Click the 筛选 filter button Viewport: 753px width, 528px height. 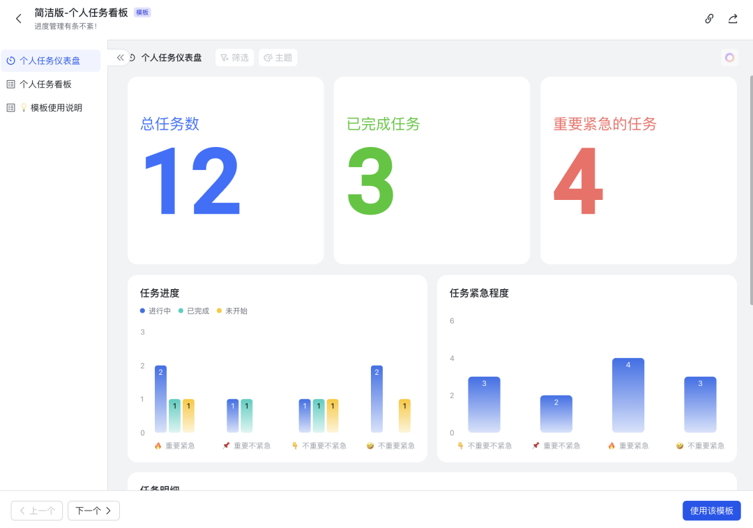[234, 58]
